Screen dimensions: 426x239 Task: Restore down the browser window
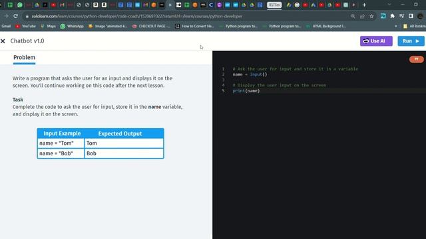click(x=415, y=5)
